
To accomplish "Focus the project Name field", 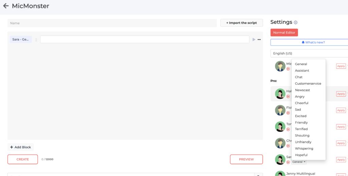I will pos(112,23).
